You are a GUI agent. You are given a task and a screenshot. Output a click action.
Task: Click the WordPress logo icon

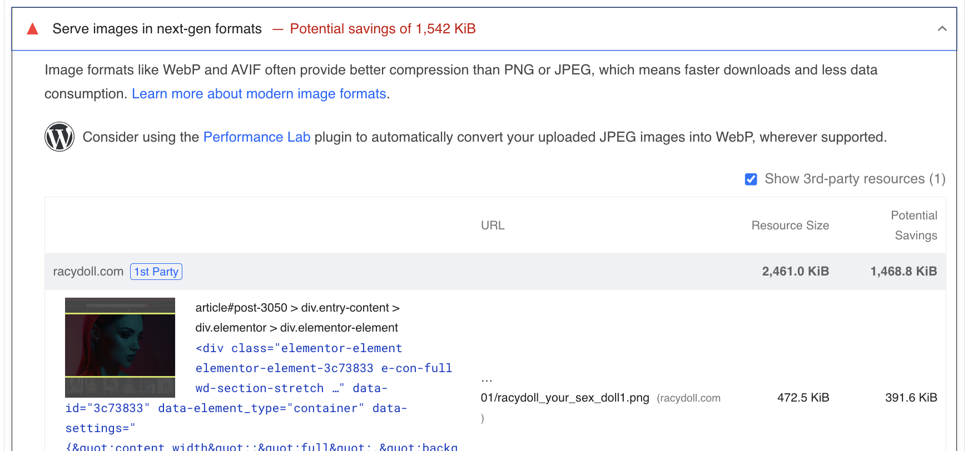(59, 137)
